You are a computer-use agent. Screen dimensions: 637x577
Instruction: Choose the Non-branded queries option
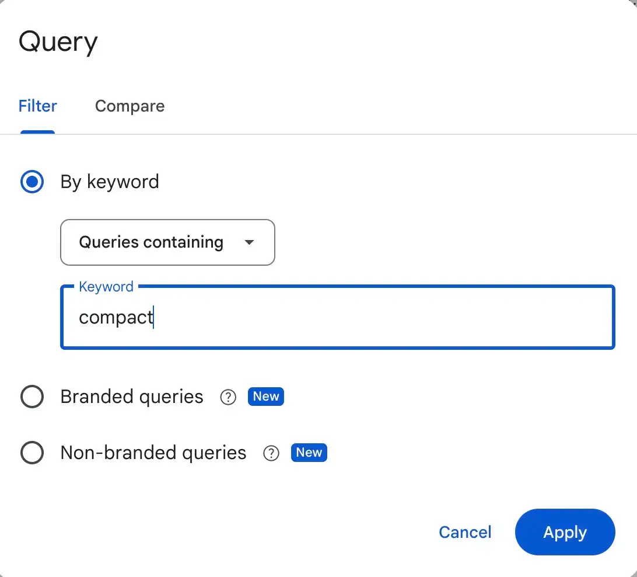32,453
